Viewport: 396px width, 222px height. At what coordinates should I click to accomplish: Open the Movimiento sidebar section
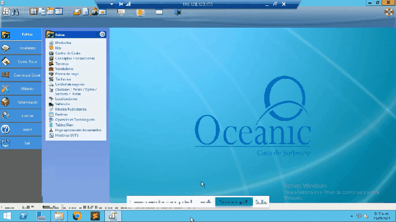tap(21, 48)
